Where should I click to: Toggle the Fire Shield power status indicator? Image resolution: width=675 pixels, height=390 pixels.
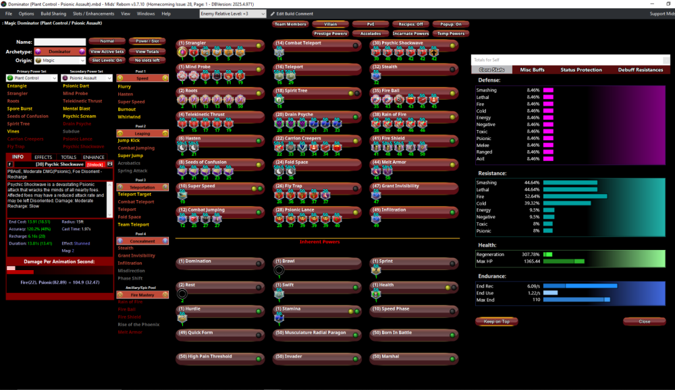(x=453, y=140)
